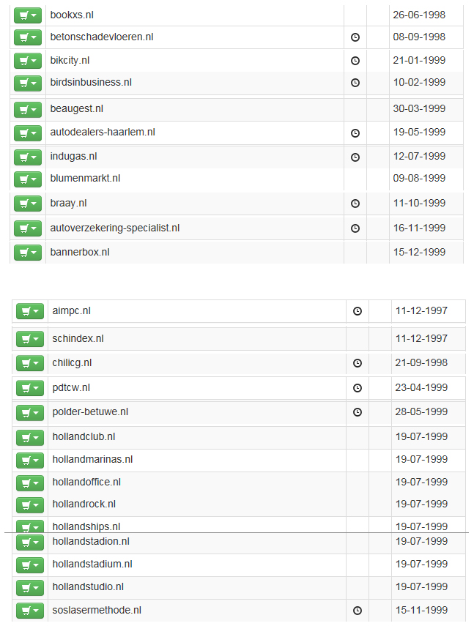Image resolution: width=474 pixels, height=626 pixels.
Task: Select domain name hollandclub.nl
Action: point(84,437)
